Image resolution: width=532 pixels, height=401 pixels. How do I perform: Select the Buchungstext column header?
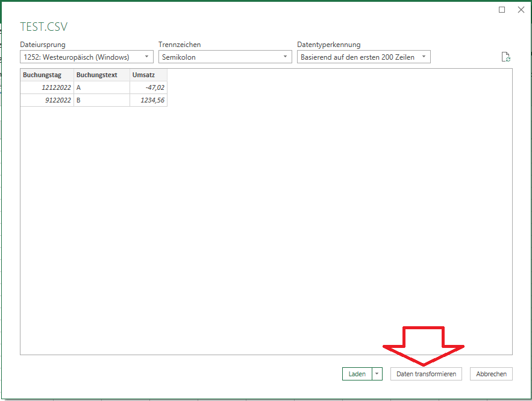coord(102,75)
